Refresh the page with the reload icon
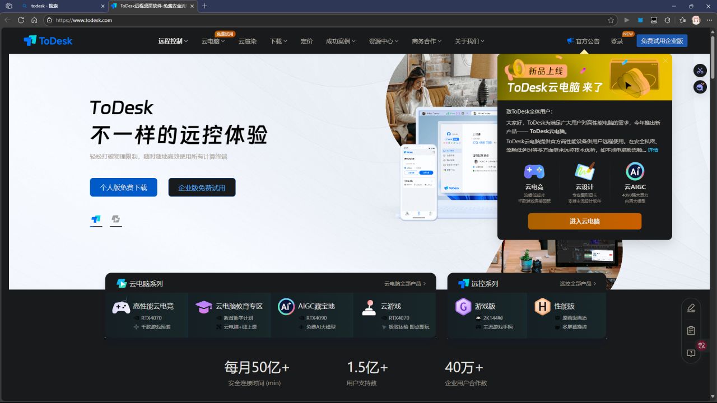This screenshot has height=403, width=717. click(x=21, y=20)
